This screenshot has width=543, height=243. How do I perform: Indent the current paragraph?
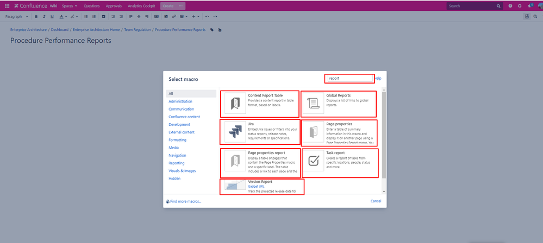[x=121, y=16]
